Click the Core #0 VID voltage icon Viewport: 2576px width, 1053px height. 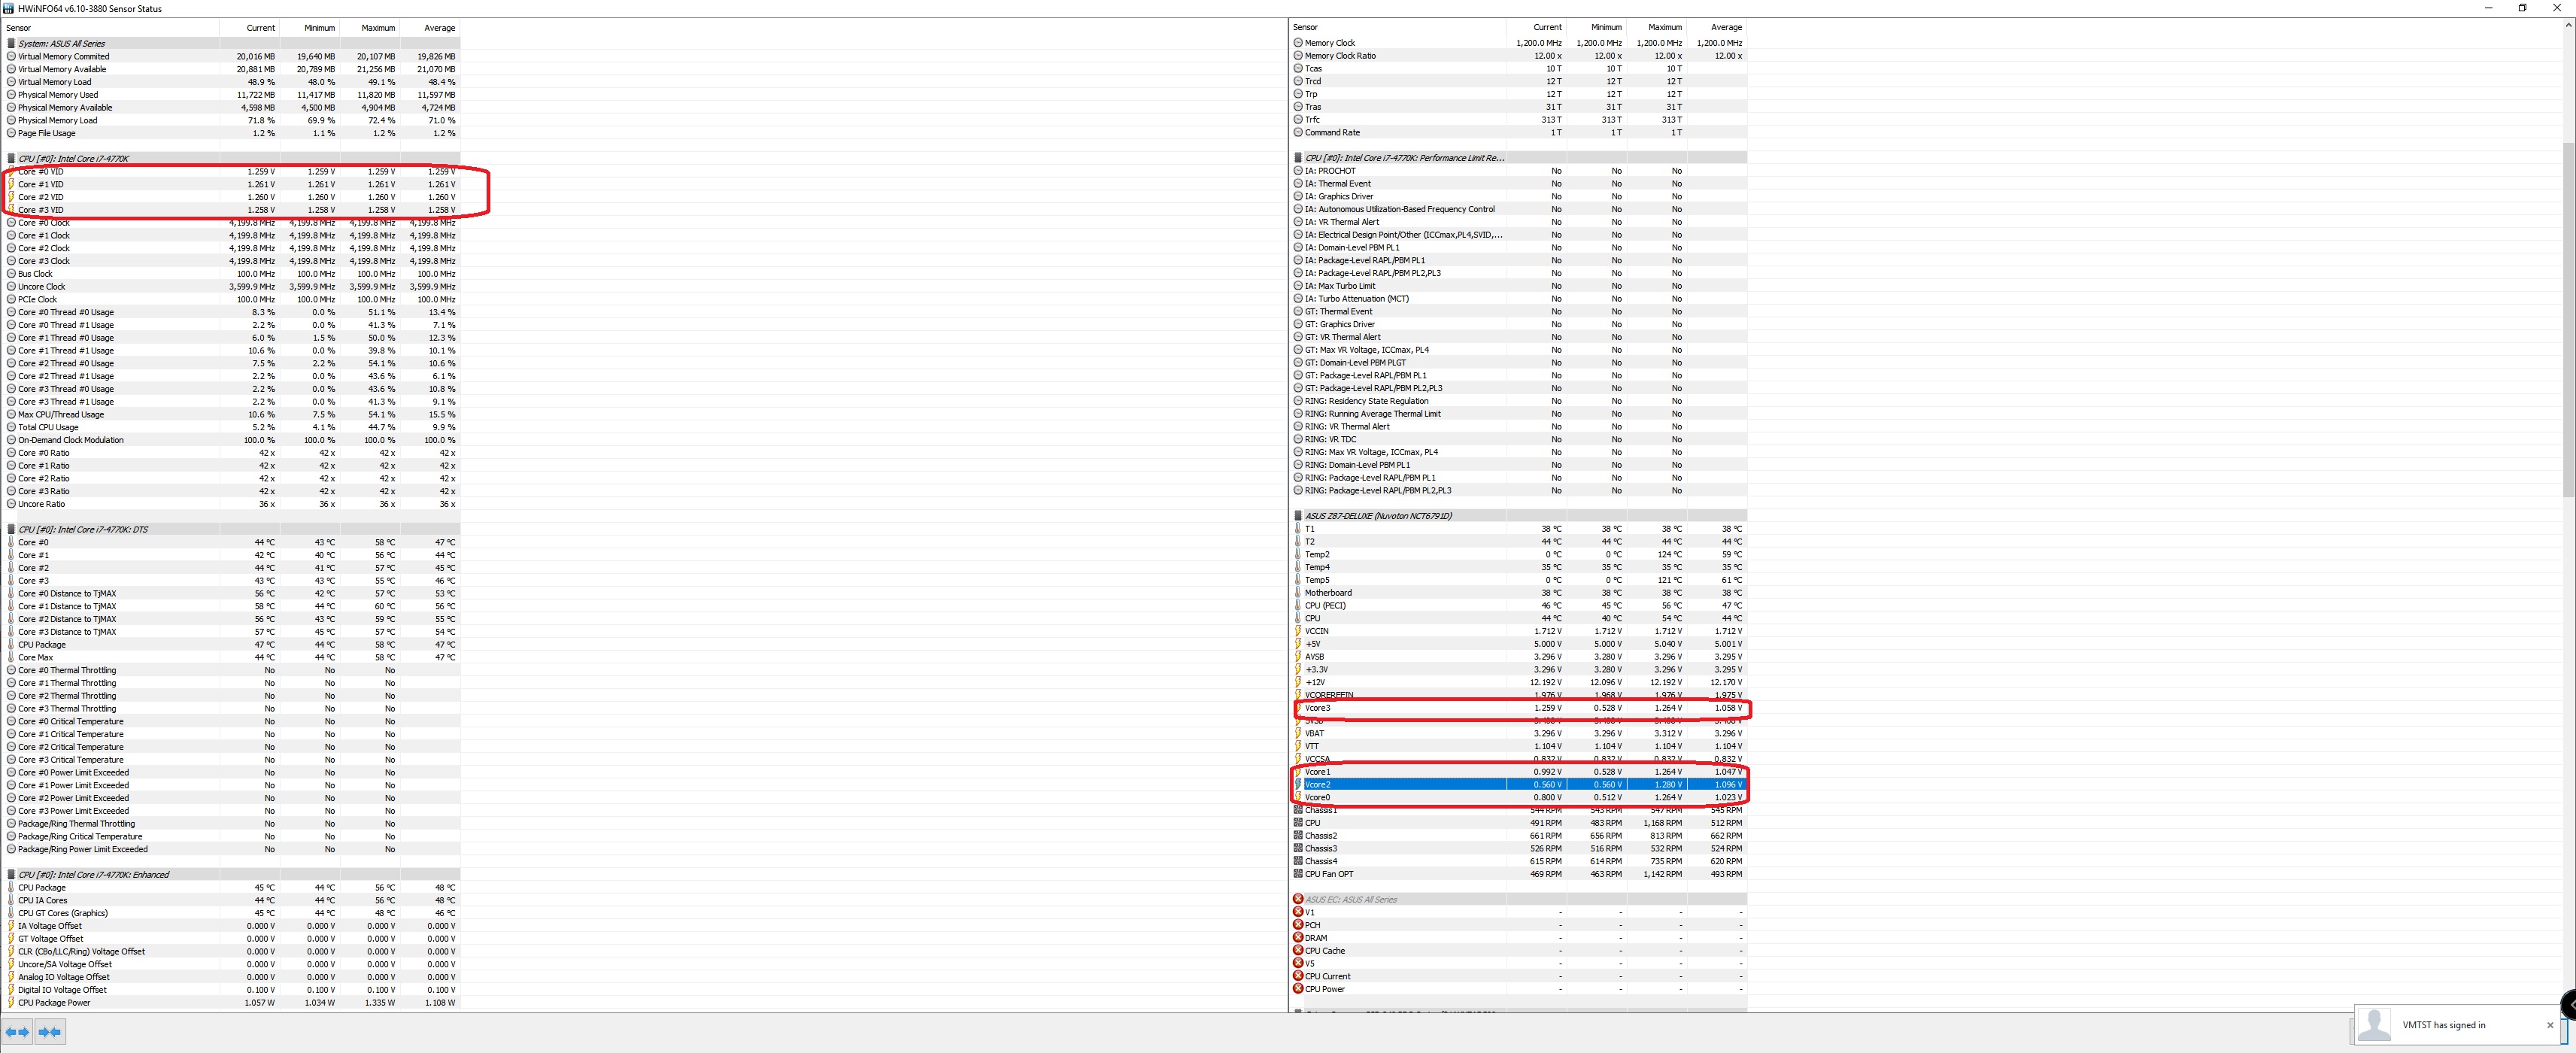click(x=11, y=172)
